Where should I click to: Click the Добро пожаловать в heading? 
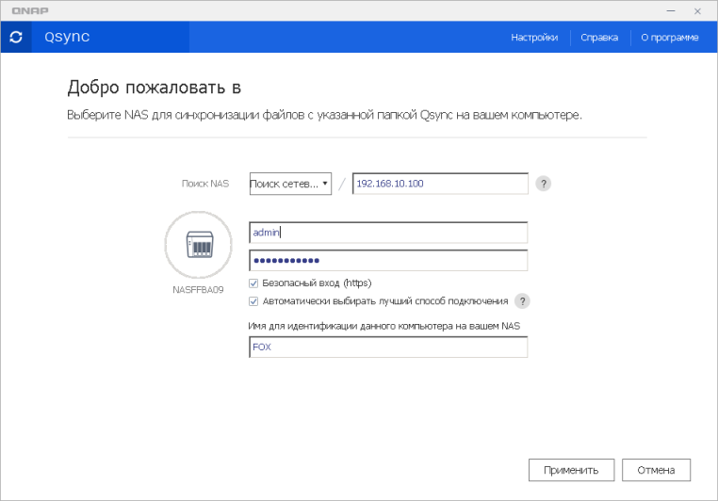[155, 87]
